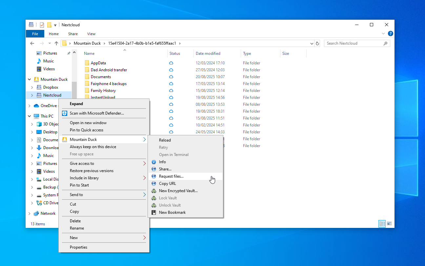
Task: Switch to large icons view in status bar
Action: pos(389,224)
